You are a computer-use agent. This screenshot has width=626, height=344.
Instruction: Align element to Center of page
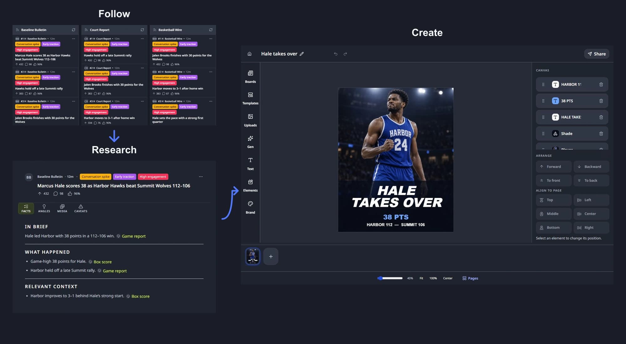(x=591, y=214)
